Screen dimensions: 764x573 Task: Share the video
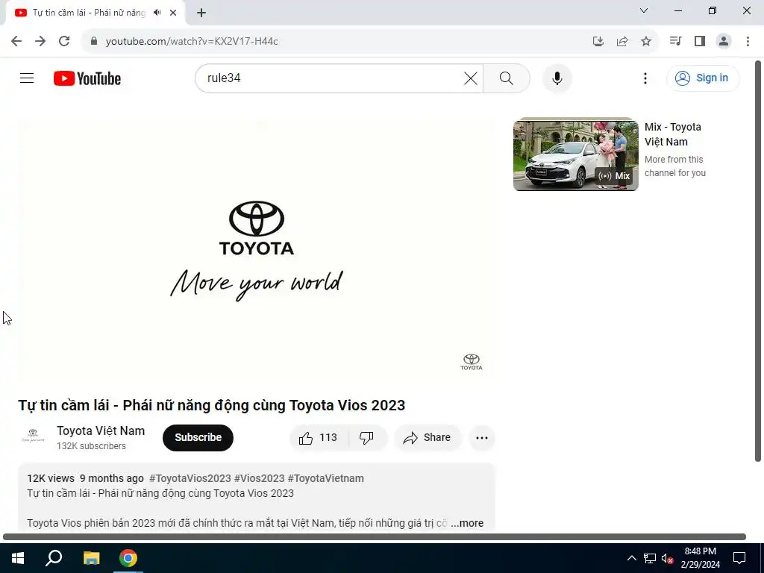point(427,437)
